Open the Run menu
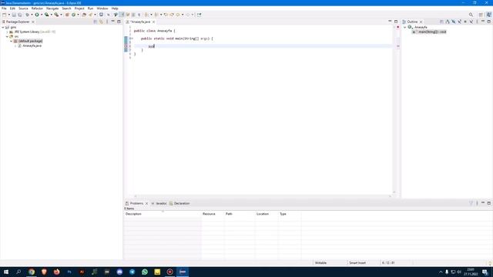The width and height of the screenshot is (493, 277). click(91, 8)
